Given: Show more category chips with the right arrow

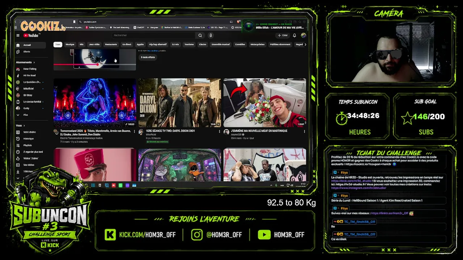Looking at the screenshot, I should coord(305,44).
